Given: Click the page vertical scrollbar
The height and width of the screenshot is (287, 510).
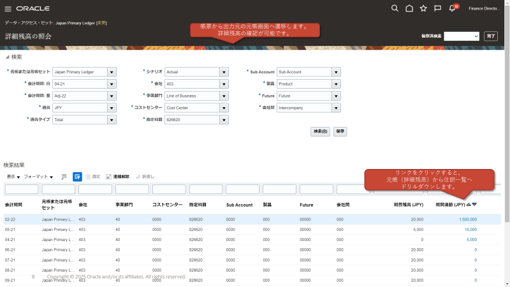Looking at the screenshot, I should click(507, 114).
